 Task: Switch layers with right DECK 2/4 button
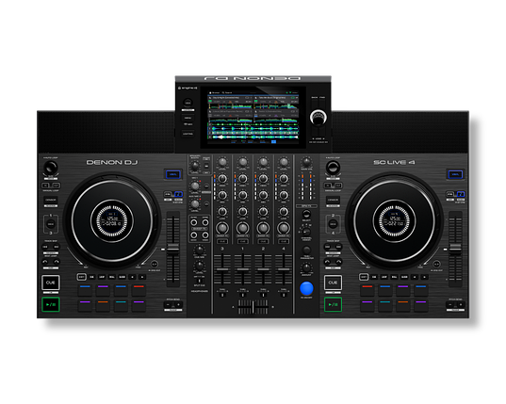click(333, 224)
